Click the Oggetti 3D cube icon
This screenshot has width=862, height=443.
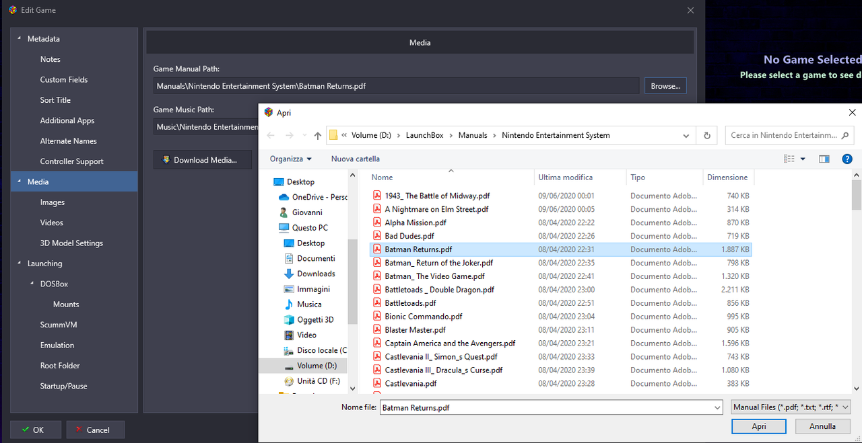[x=289, y=320]
